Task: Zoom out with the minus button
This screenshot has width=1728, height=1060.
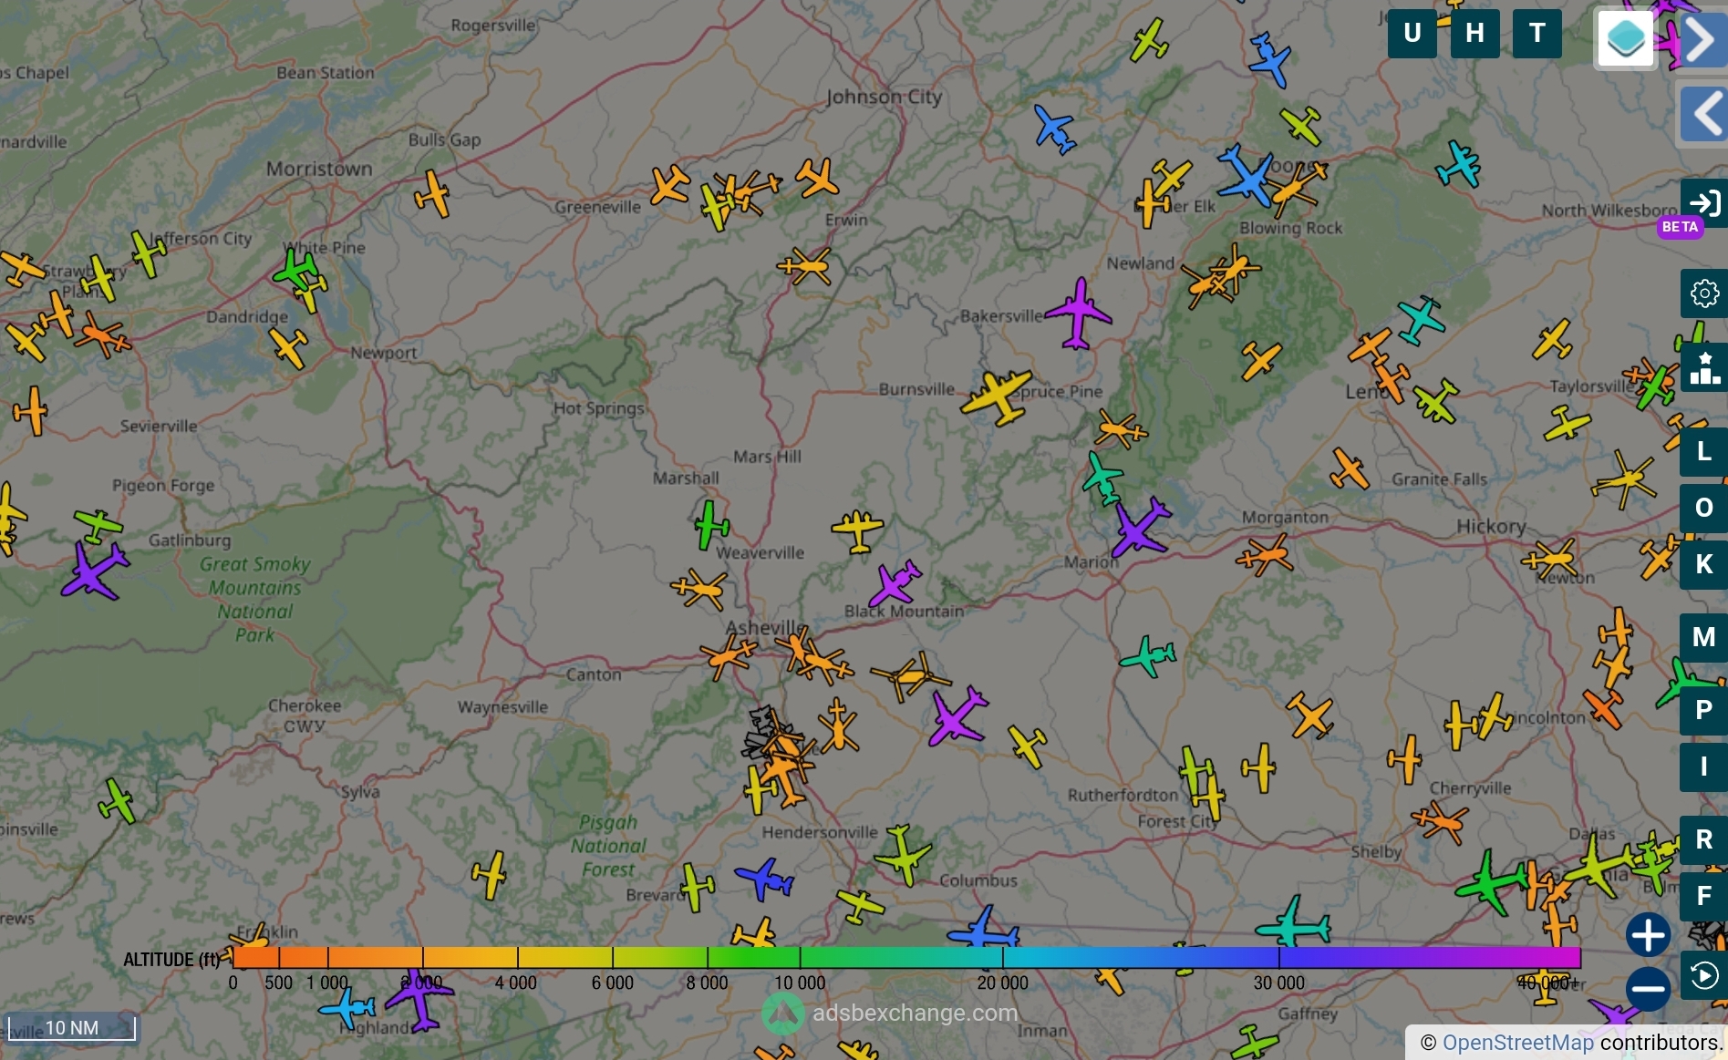Action: click(x=1648, y=989)
